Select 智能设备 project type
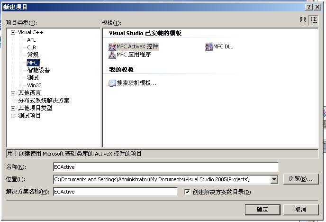326x222 pixels. [38, 70]
